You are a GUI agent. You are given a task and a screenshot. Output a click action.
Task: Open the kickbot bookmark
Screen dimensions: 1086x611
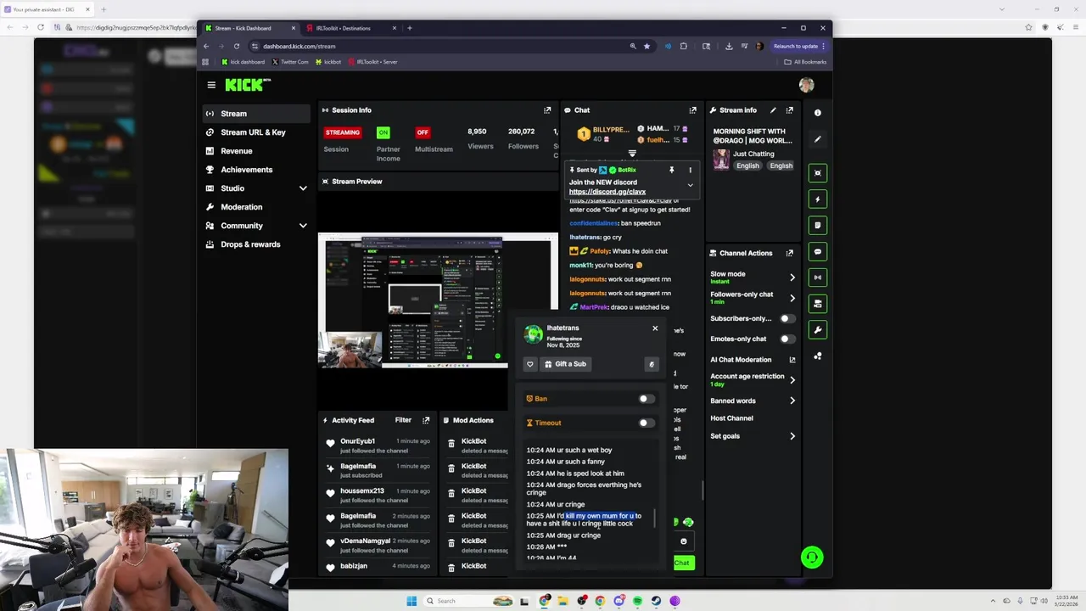(327, 62)
